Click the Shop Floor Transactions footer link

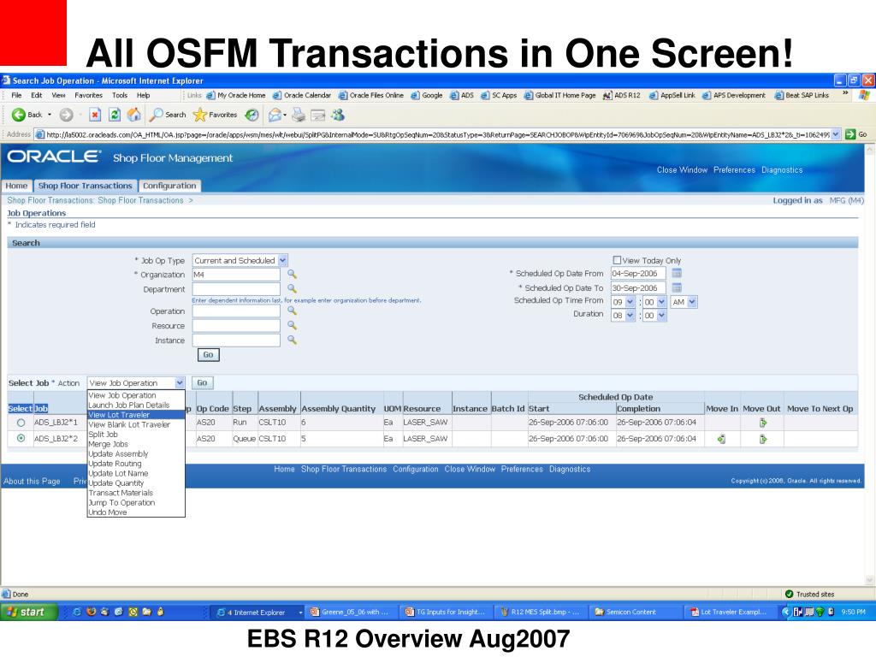click(344, 470)
